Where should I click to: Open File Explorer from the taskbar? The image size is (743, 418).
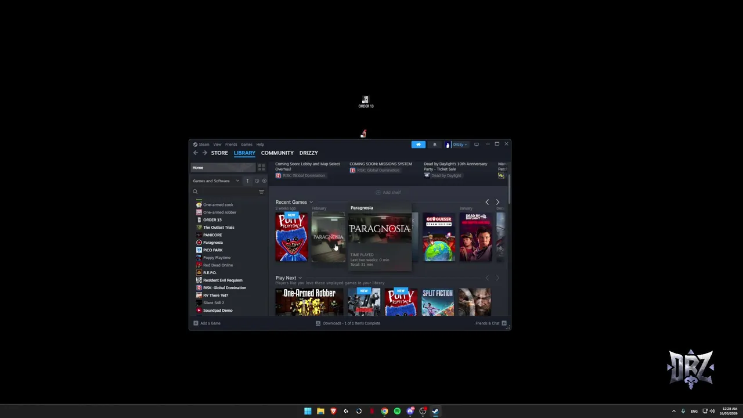click(x=320, y=411)
